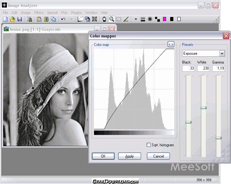Click the grayscale gradient bar below histogram
This screenshot has height=184, width=231.
[x=134, y=132]
